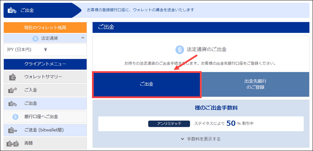Click the アンリミテッド status badge

pos(169,123)
